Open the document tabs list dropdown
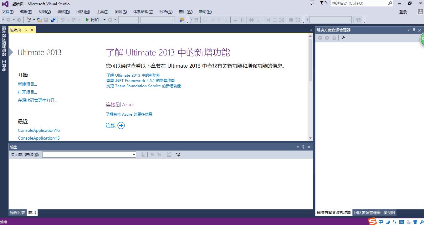 coord(311,30)
